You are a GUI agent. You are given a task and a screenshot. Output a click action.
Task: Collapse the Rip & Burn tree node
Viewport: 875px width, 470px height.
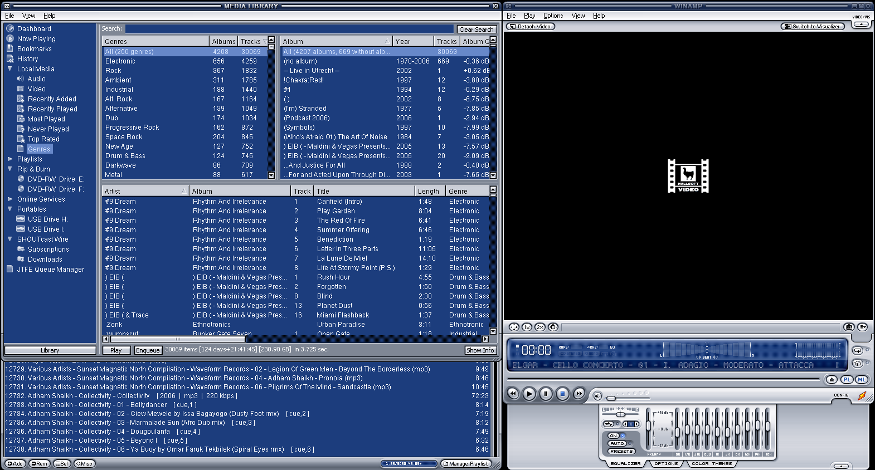tap(10, 169)
